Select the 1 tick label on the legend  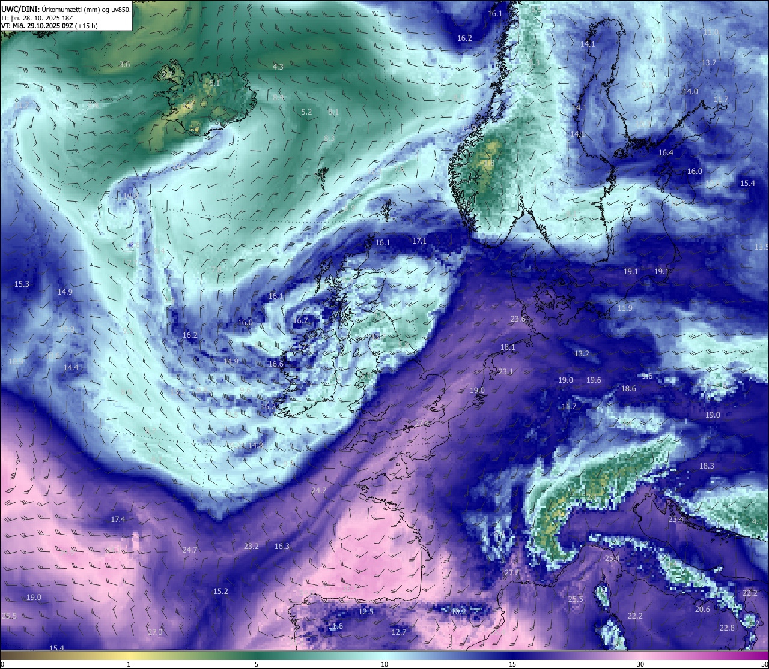point(129,664)
